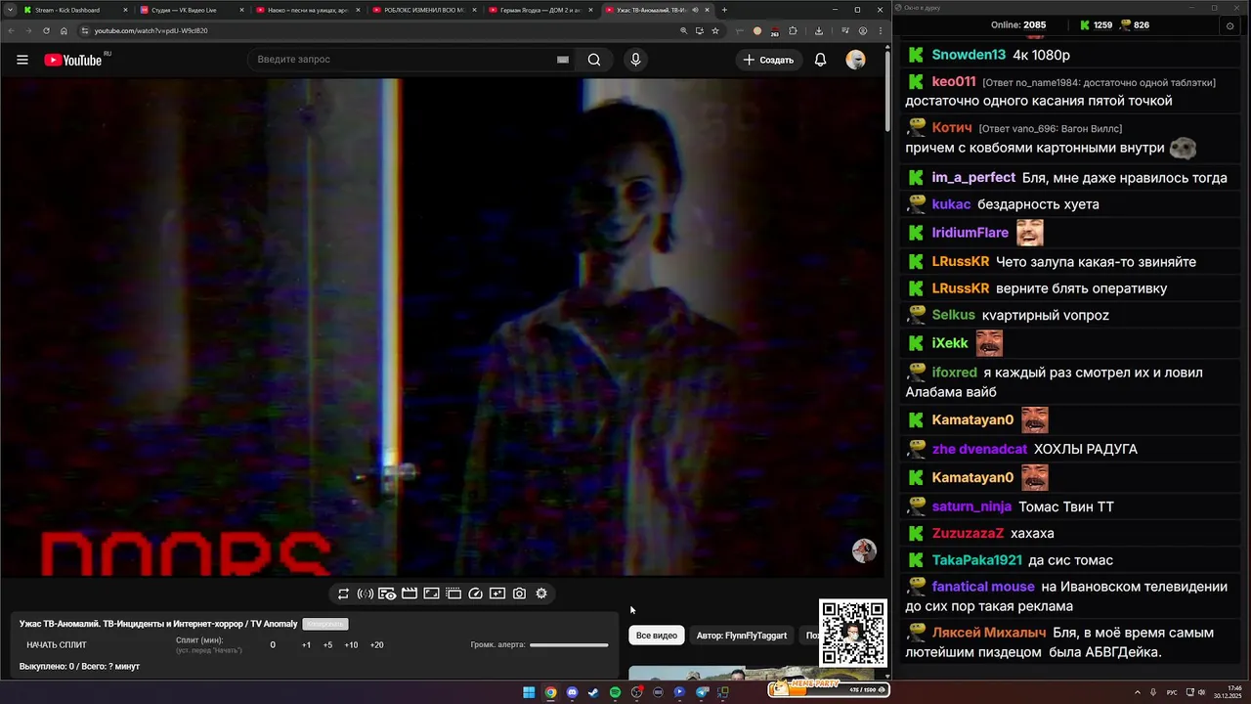Open Telegram from the taskbar

pos(702,692)
